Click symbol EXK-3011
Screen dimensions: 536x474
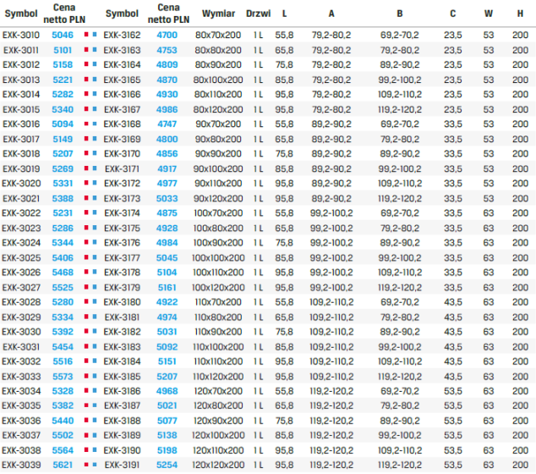pyautogui.click(x=21, y=50)
